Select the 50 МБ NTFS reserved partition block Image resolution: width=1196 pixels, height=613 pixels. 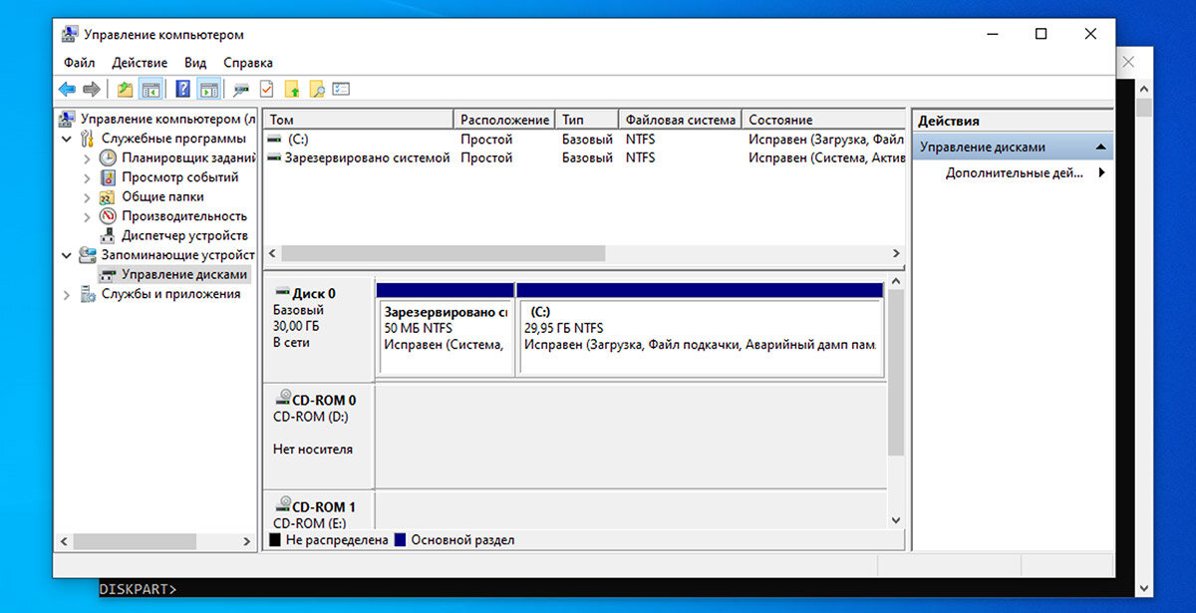click(x=446, y=329)
